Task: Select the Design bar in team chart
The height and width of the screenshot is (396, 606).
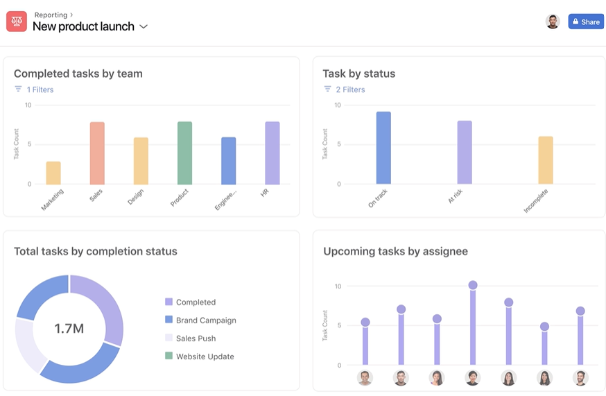Action: click(x=141, y=161)
